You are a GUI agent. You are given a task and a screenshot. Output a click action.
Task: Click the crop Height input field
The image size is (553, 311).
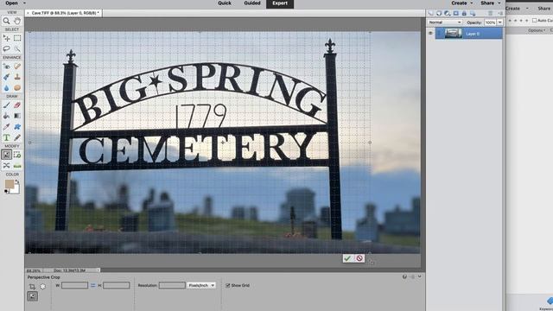117,285
